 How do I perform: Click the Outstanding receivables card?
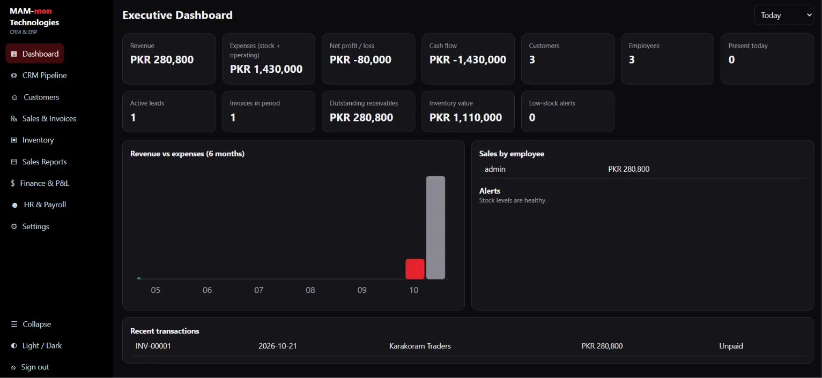tap(368, 111)
